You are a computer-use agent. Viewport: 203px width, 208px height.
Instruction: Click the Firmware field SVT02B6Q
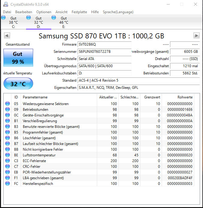click(104, 44)
